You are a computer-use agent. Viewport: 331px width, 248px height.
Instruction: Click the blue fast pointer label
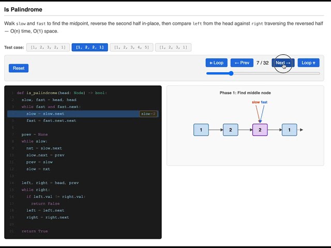tap(264, 102)
